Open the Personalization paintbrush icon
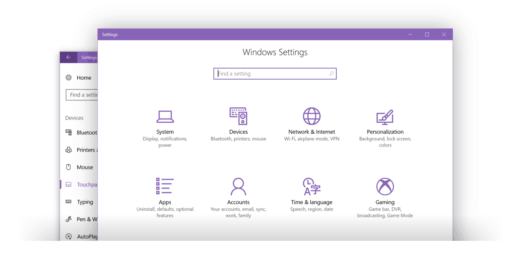 [x=385, y=117]
